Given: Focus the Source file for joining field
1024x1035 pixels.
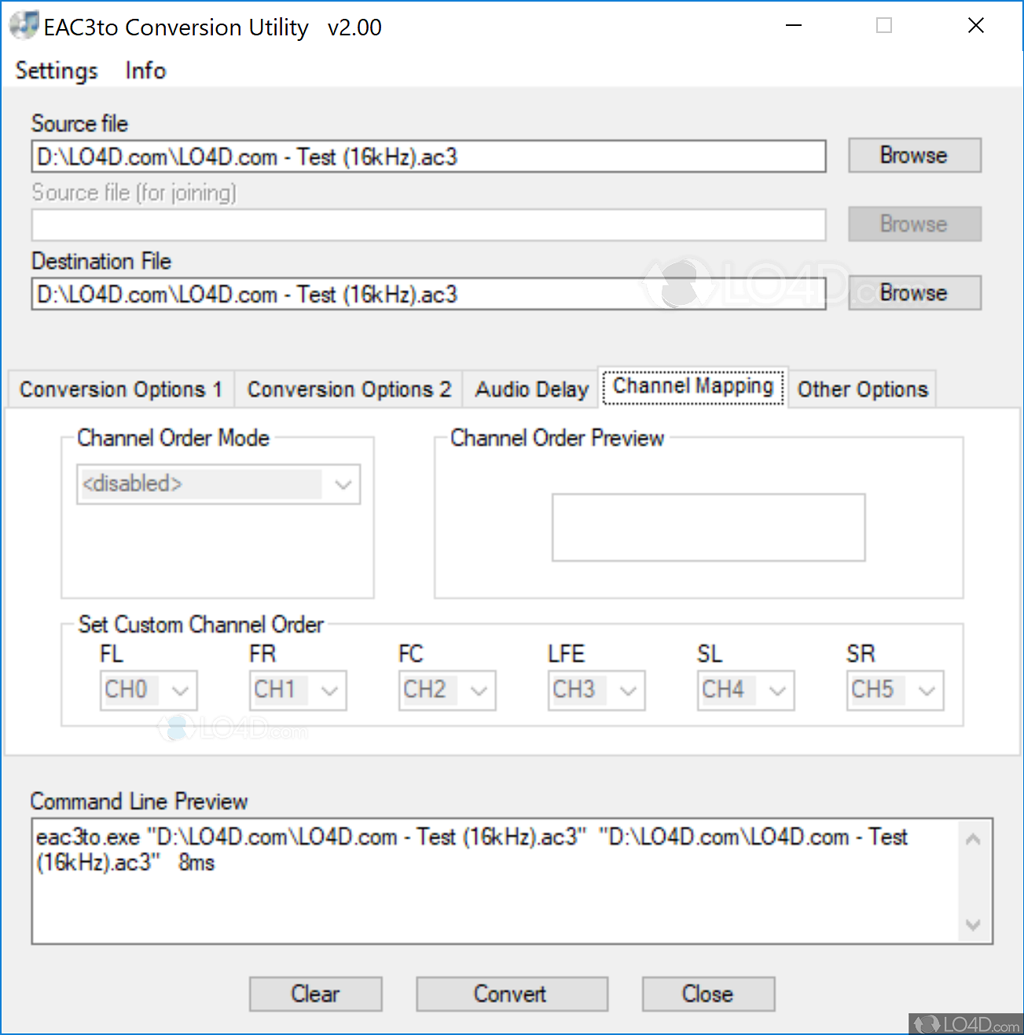Looking at the screenshot, I should 428,225.
